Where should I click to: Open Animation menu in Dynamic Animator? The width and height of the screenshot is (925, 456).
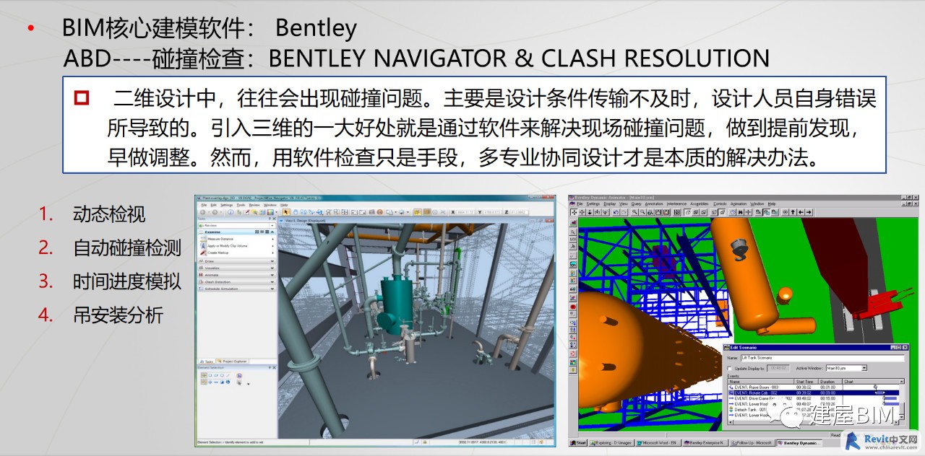739,203
